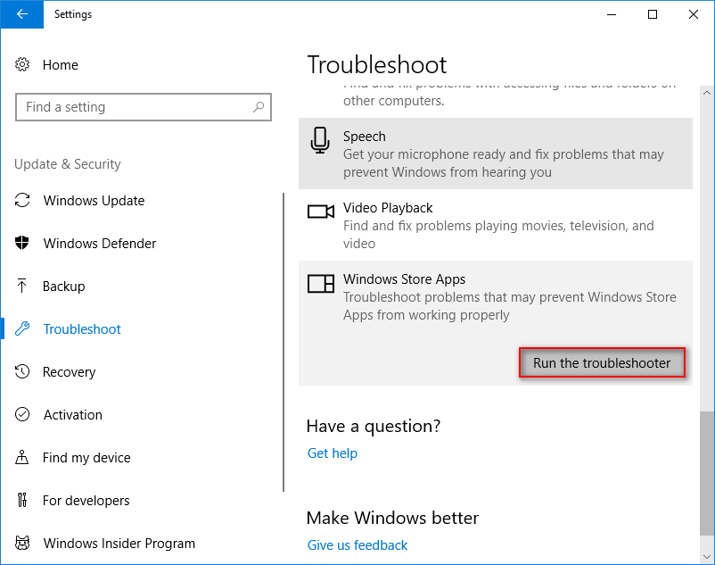Click the Activation checkmark circle icon
The image size is (715, 565).
coord(23,415)
